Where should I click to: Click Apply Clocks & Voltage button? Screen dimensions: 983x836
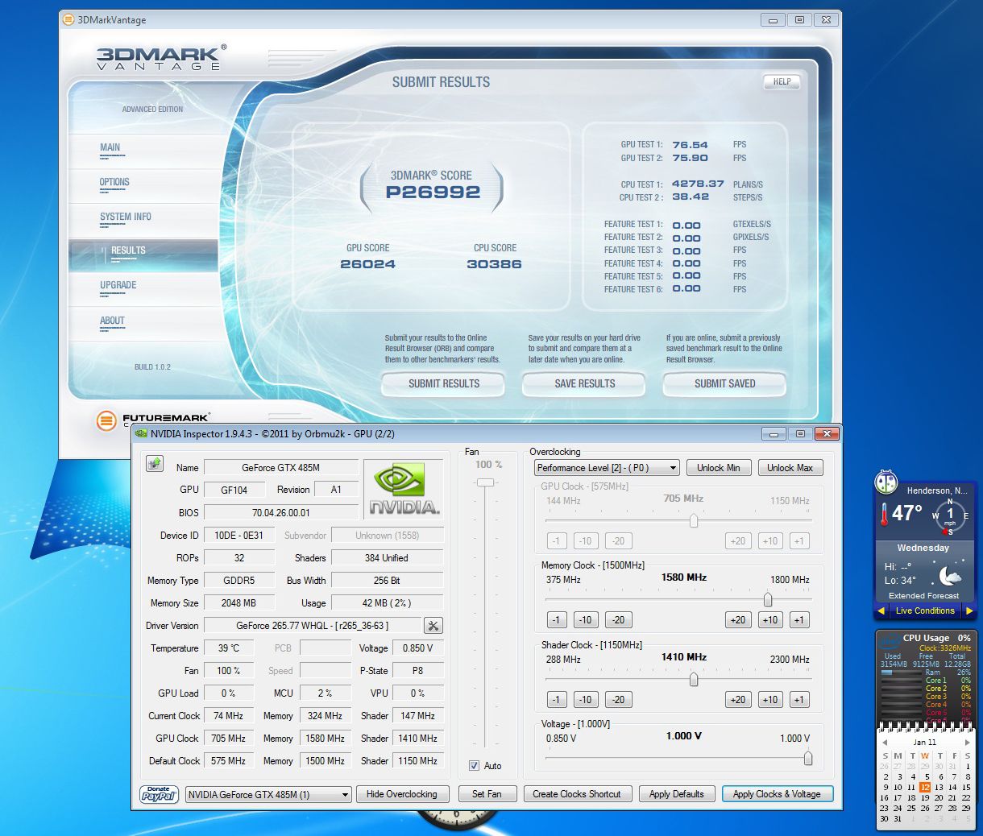(x=777, y=794)
